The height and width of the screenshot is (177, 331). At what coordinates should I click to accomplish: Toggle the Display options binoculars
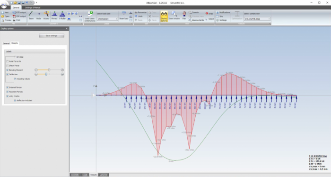[x=164, y=16]
